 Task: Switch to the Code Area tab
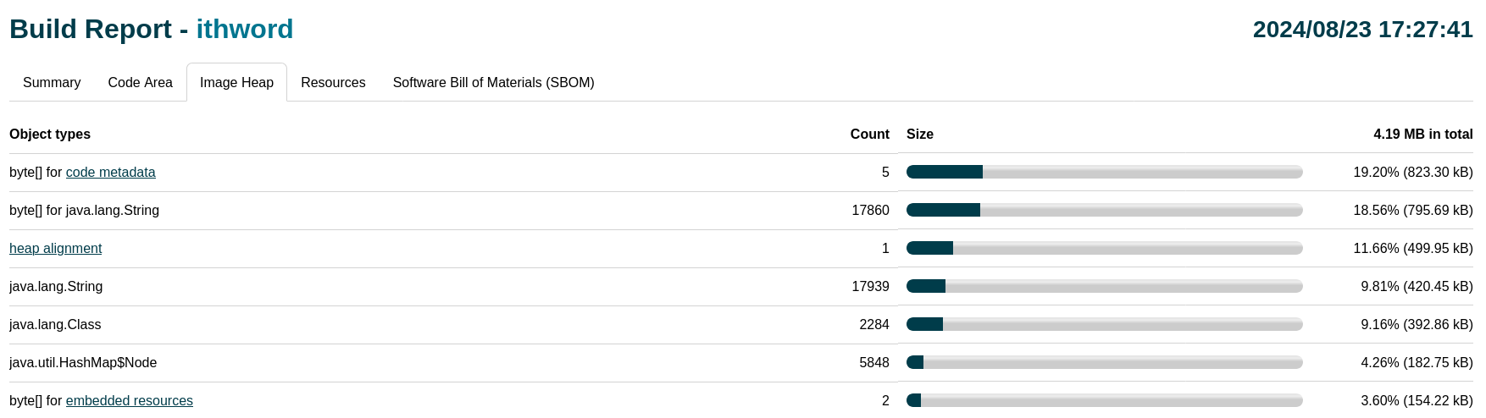coord(140,82)
